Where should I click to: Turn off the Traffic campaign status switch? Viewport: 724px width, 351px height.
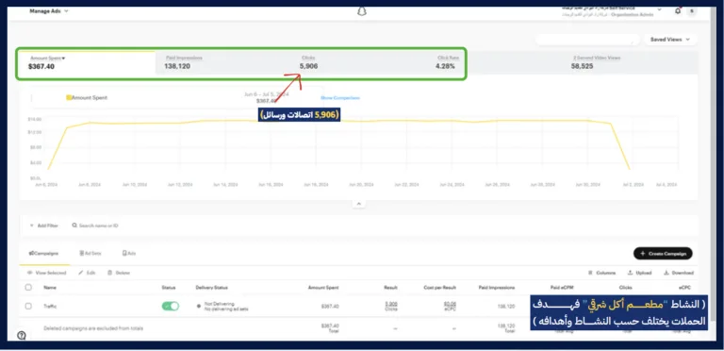point(171,306)
